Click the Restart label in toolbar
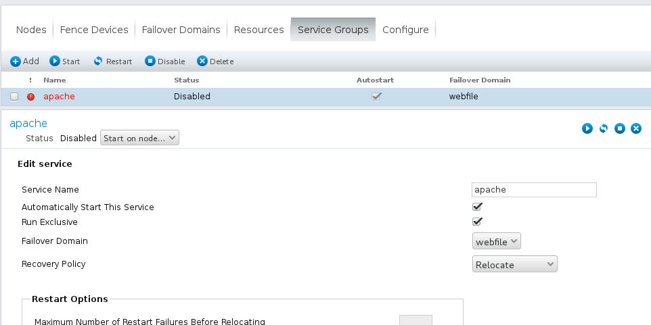Image resolution: width=651 pixels, height=325 pixels. [x=119, y=61]
